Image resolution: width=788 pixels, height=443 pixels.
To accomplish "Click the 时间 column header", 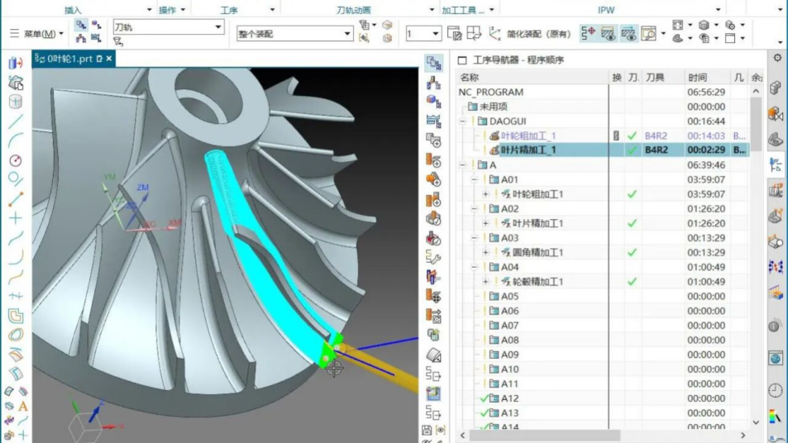I will (x=697, y=77).
